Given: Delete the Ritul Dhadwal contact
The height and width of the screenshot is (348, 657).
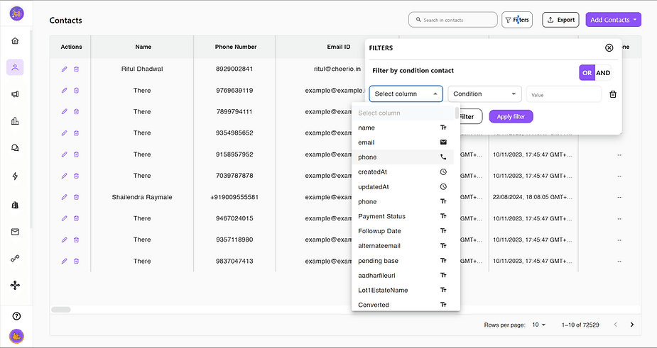Looking at the screenshot, I should tap(76, 69).
